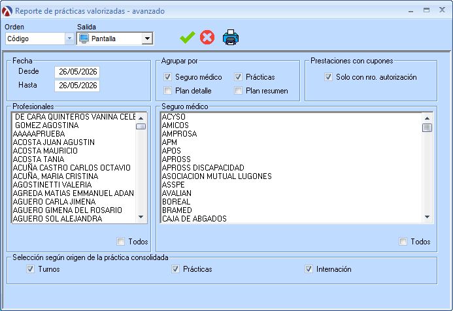Screen dimensions: 453x311
Task: Minimize the report window
Action: click(x=411, y=10)
